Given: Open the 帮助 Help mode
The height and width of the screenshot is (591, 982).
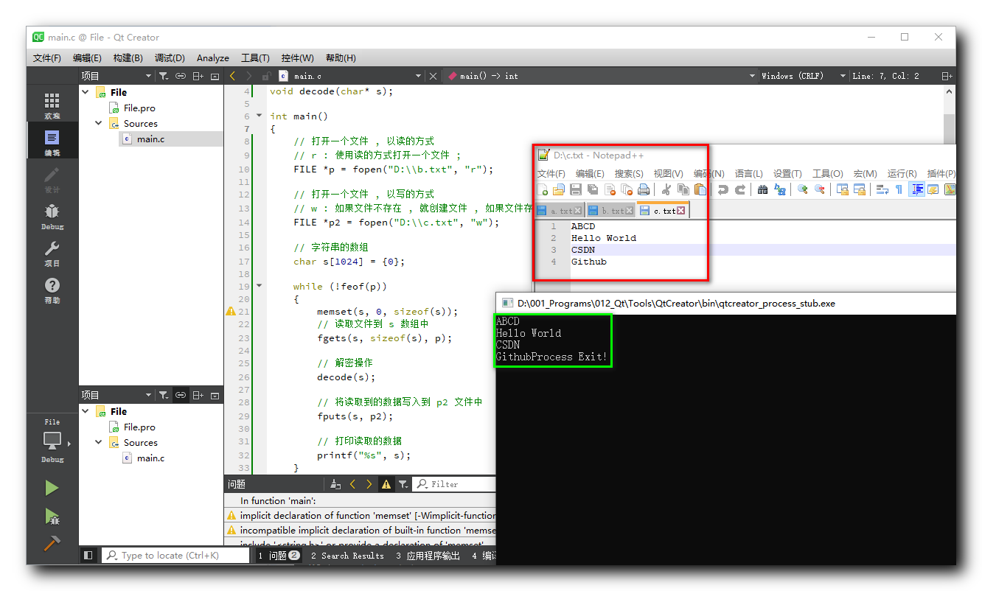Looking at the screenshot, I should (x=52, y=290).
